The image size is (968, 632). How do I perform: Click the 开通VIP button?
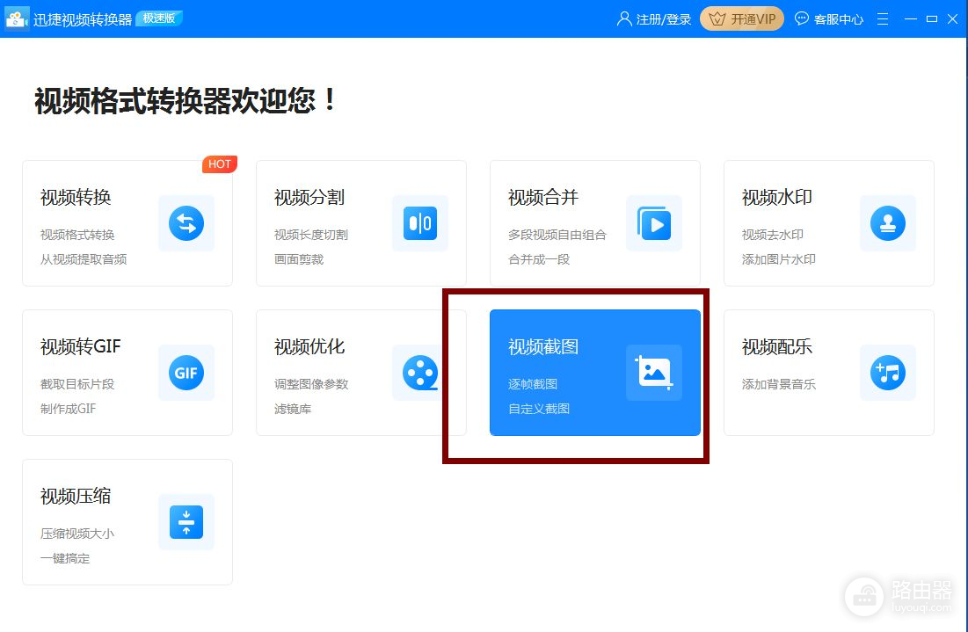click(741, 18)
